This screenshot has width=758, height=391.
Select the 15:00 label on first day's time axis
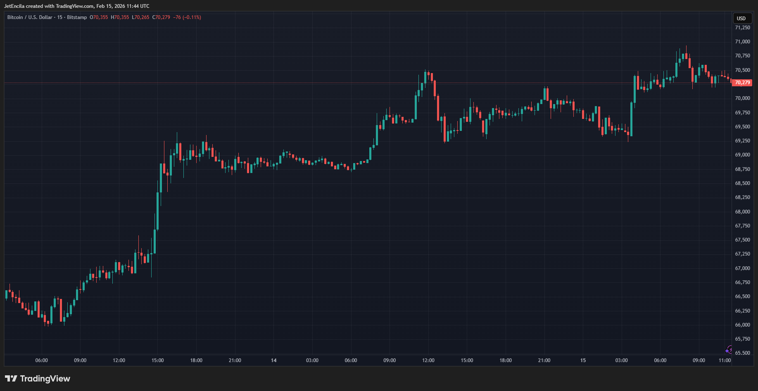pyautogui.click(x=157, y=360)
